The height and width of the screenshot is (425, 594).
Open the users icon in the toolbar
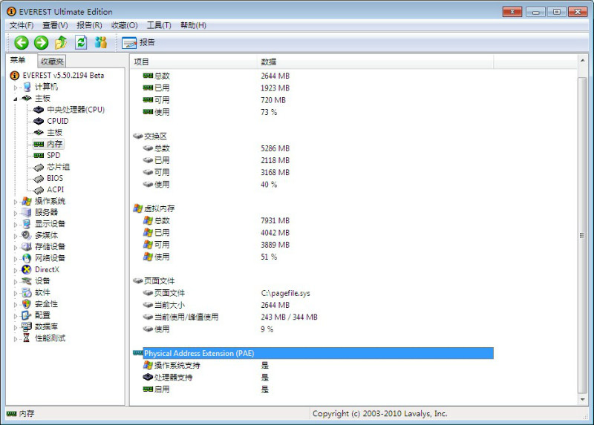click(x=101, y=42)
